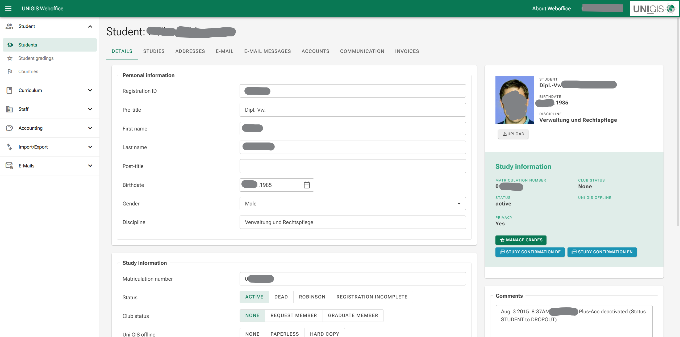Click the E-Mails envelope icon
This screenshot has height=337, width=680.
coord(9,166)
